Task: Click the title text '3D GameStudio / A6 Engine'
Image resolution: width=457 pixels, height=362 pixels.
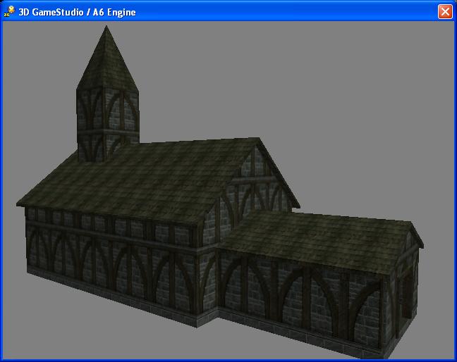Action: [77, 12]
